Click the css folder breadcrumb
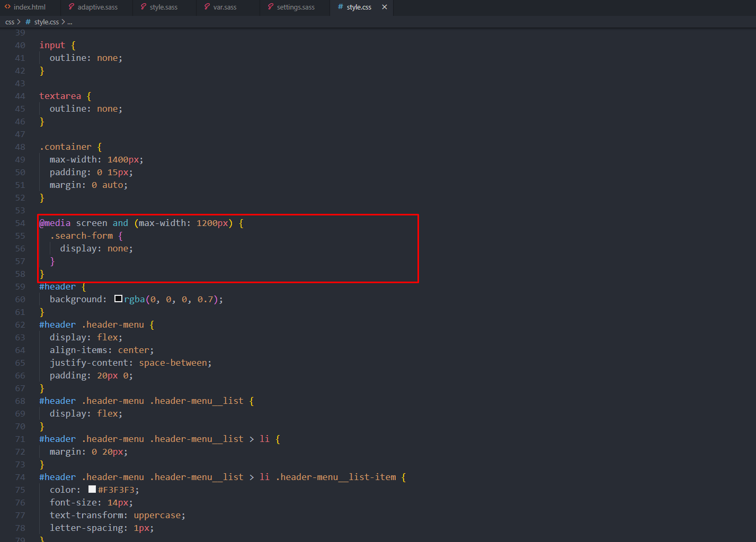The image size is (756, 542). pos(10,22)
